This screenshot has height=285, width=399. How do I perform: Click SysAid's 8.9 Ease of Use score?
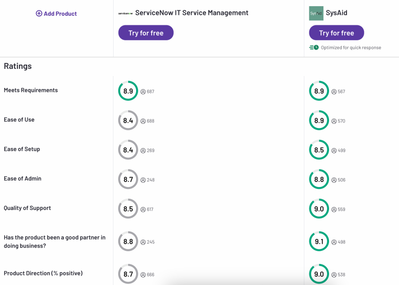(x=319, y=120)
